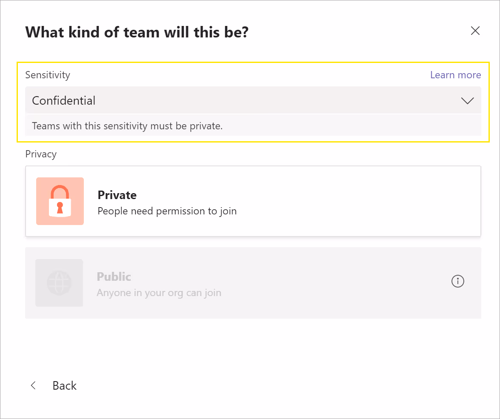Click the circled information symbol
Viewport: 500px width, 419px height.
click(x=457, y=281)
